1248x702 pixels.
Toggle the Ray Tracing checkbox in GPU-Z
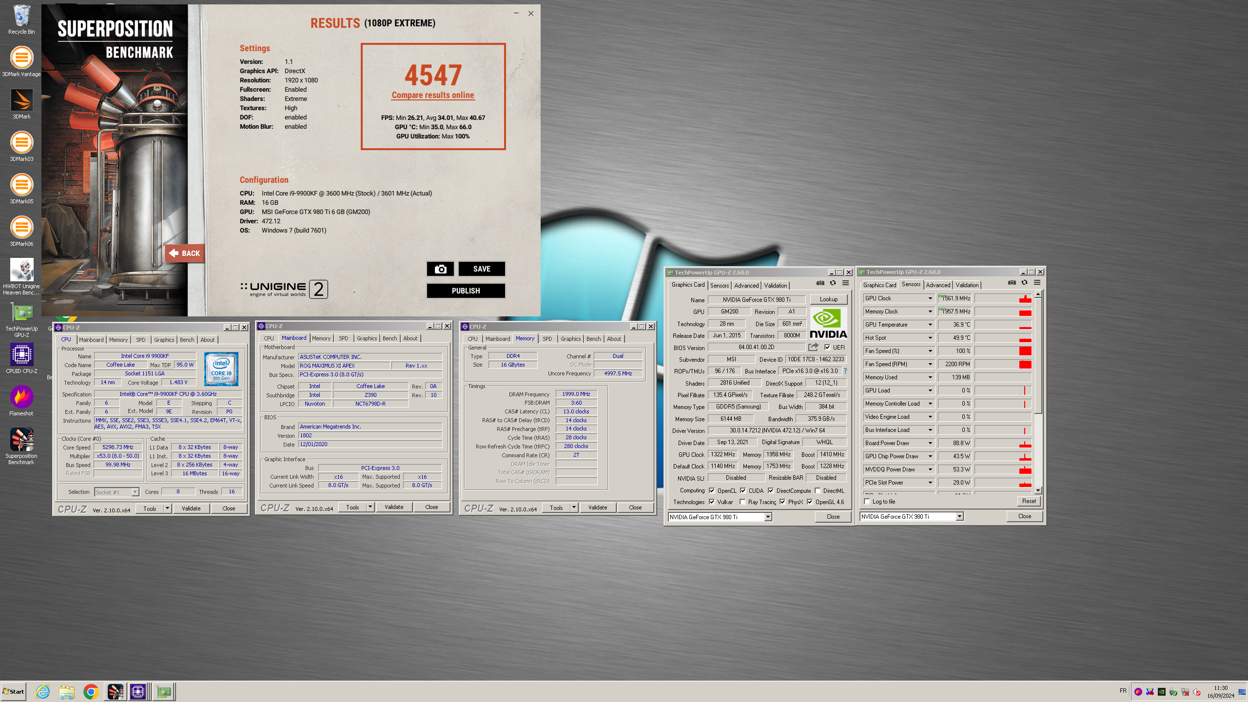(x=742, y=502)
